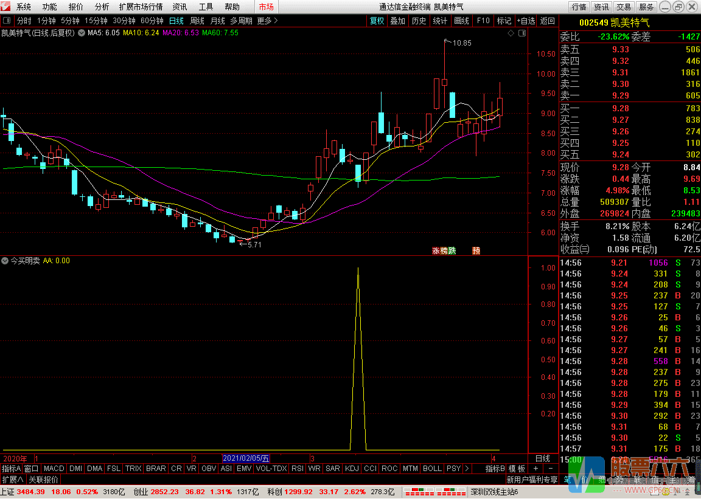Toggle 复权 price adjustment
This screenshot has width=701, height=499.
click(x=377, y=21)
